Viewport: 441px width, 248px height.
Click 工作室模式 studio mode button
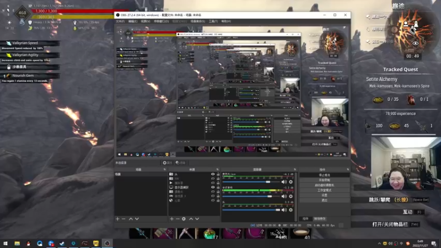[x=324, y=190]
